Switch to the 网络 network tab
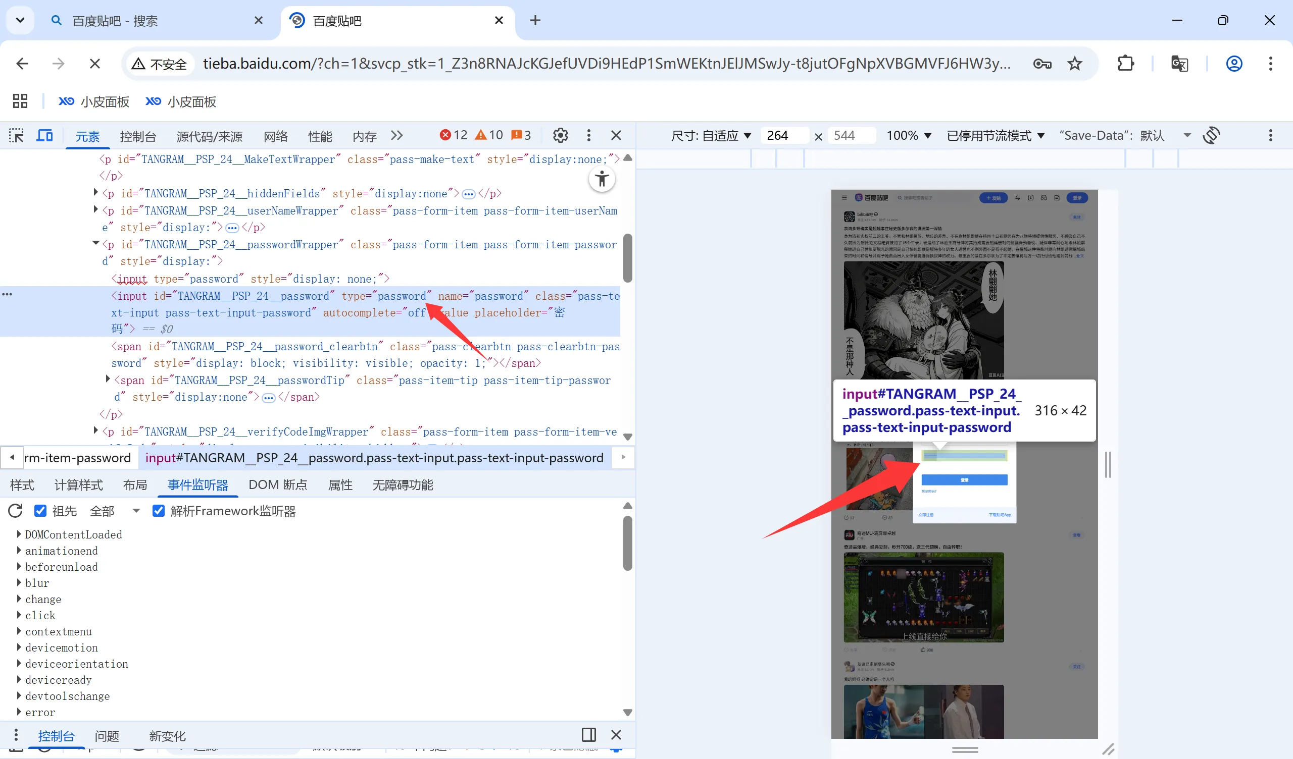Viewport: 1293px width, 759px height. click(276, 136)
